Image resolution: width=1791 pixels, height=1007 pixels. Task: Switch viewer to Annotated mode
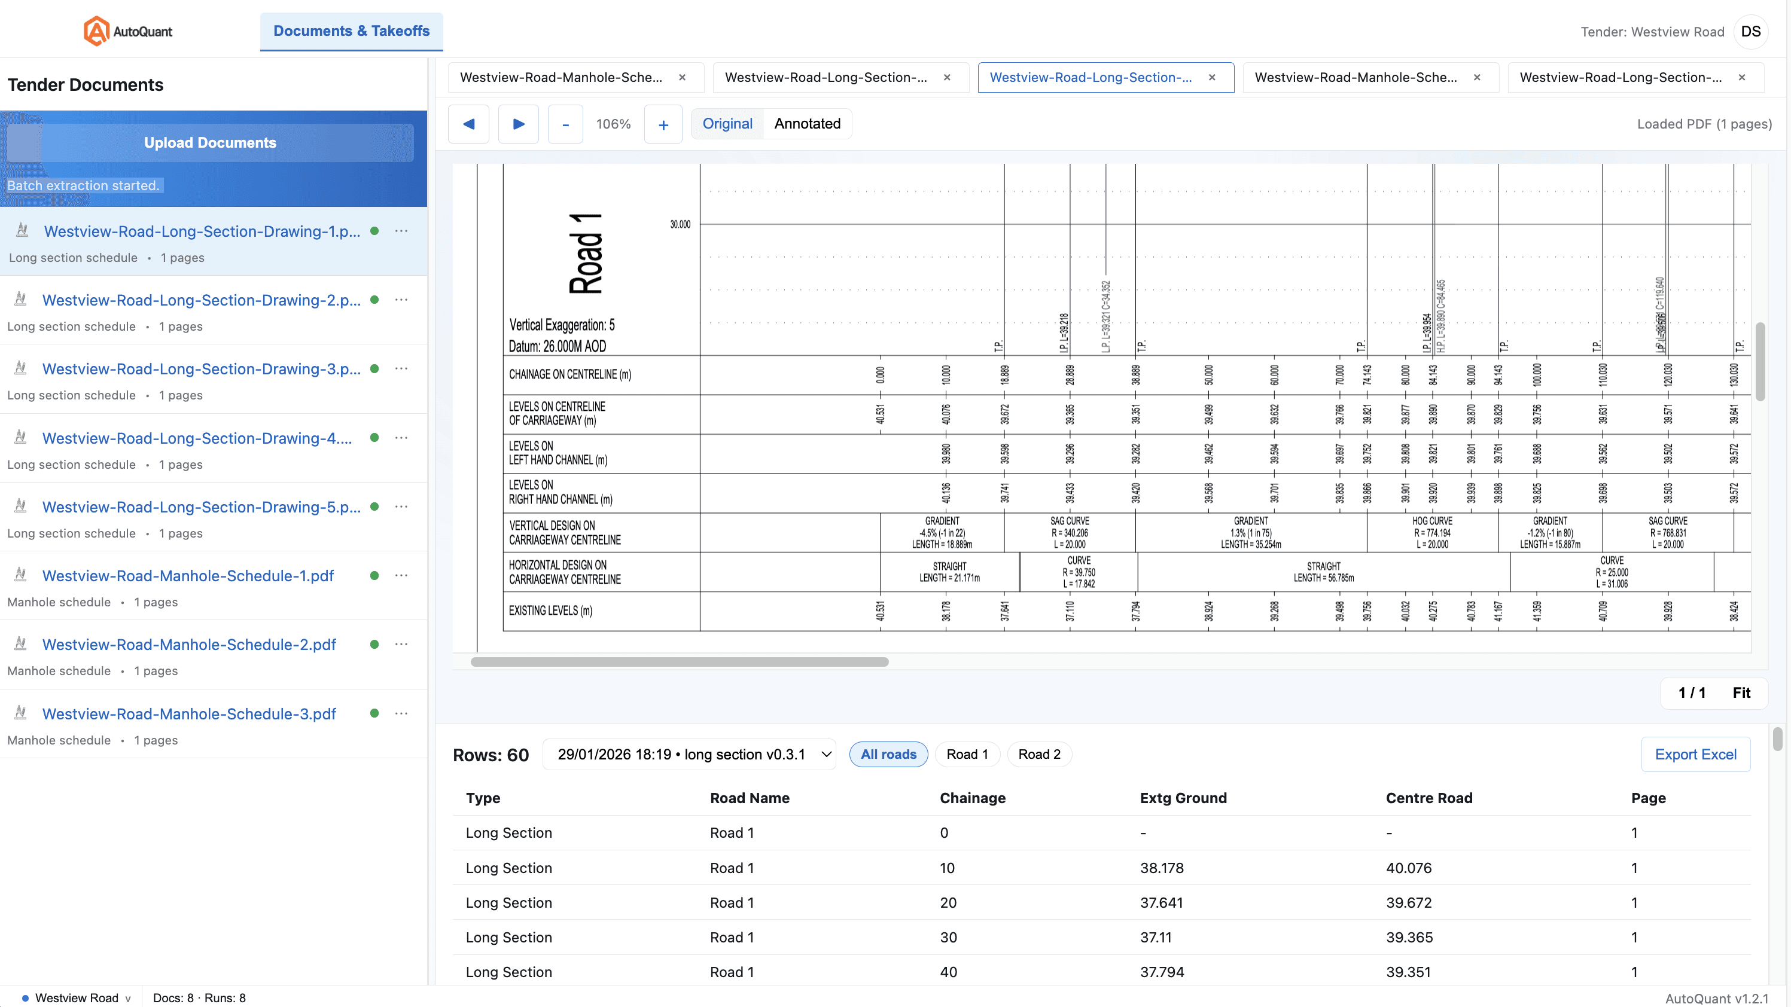(x=806, y=124)
